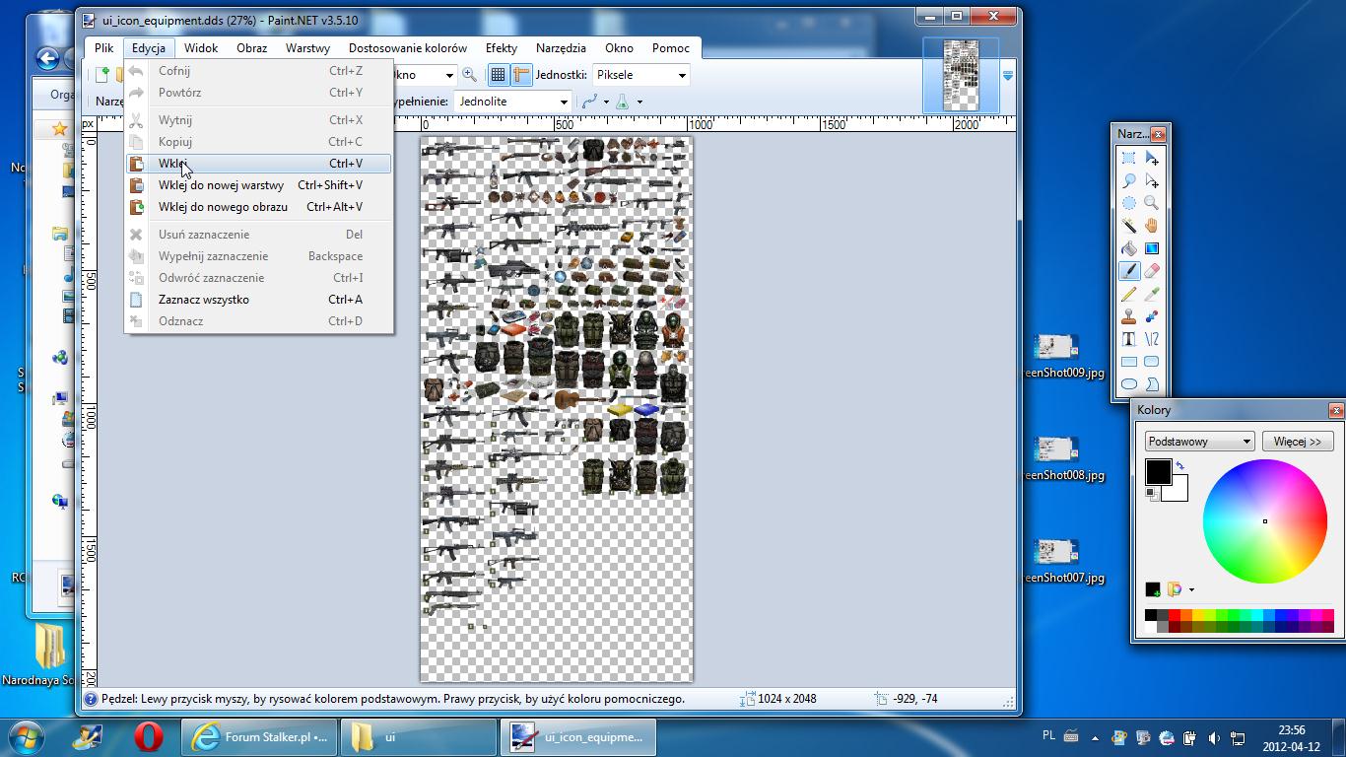
Task: Select the Pencil tool
Action: (1129, 294)
